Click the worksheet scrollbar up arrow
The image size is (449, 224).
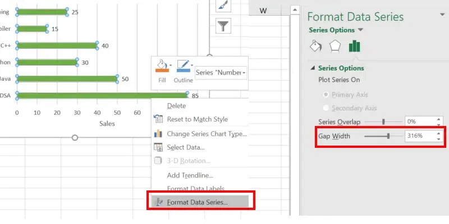295,10
